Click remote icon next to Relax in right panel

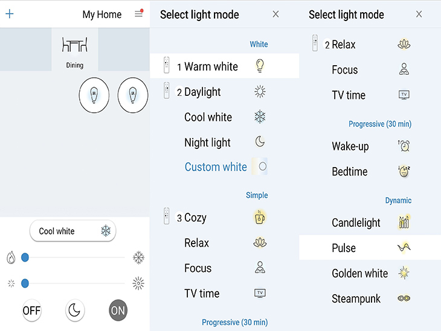pos(315,43)
